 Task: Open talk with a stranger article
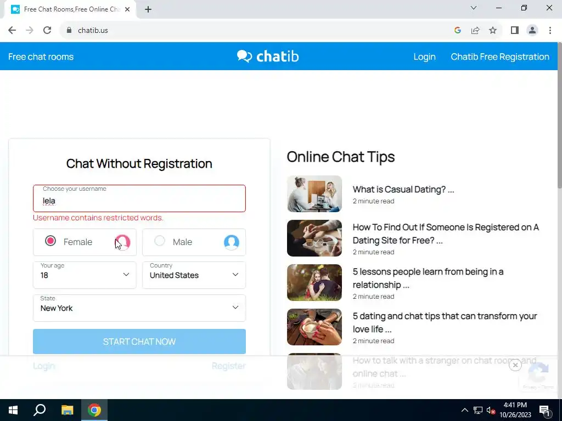[x=445, y=367]
